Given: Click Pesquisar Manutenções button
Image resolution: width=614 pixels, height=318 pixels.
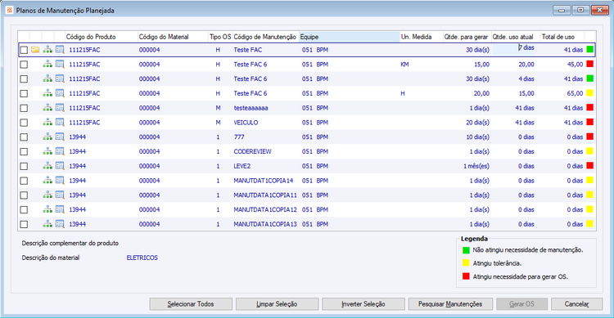Looking at the screenshot, I should 450,304.
